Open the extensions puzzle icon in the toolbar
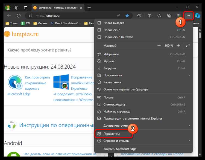The image size is (205, 160). pos(139,16)
